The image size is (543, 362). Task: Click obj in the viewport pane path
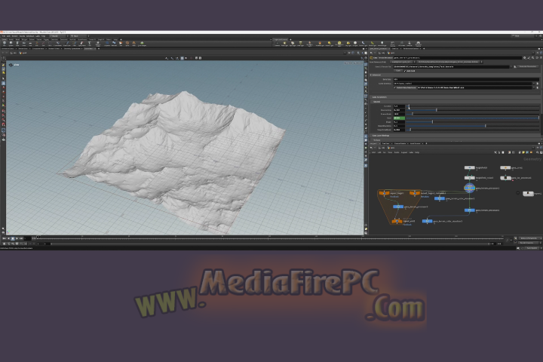14,53
